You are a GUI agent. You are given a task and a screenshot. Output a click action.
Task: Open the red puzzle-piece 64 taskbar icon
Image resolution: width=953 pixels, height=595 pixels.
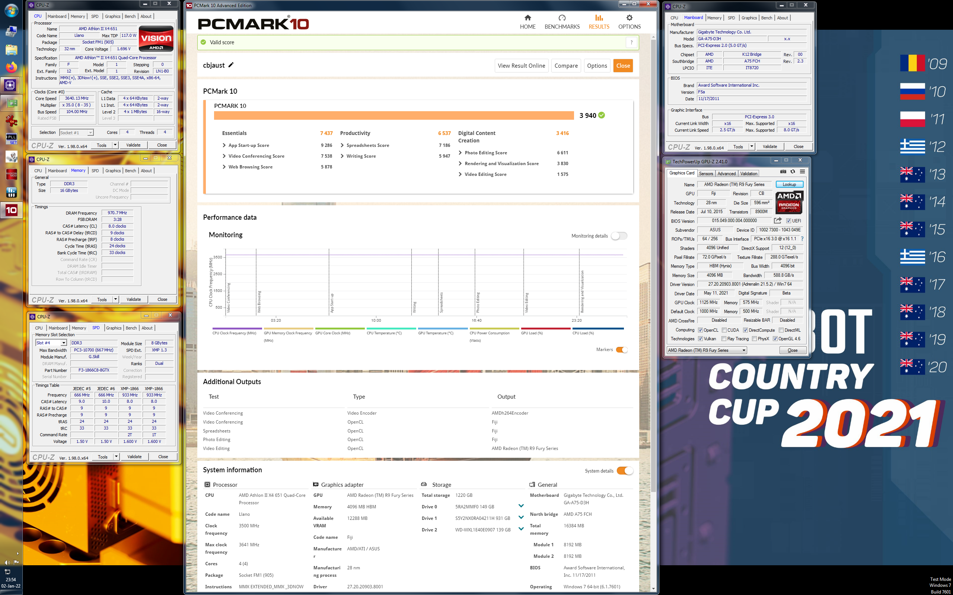tap(11, 121)
